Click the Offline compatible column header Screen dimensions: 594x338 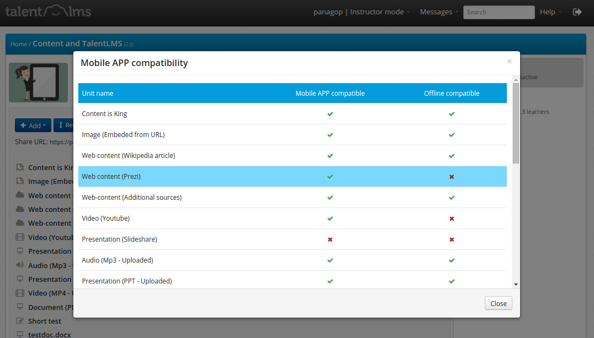coord(452,94)
